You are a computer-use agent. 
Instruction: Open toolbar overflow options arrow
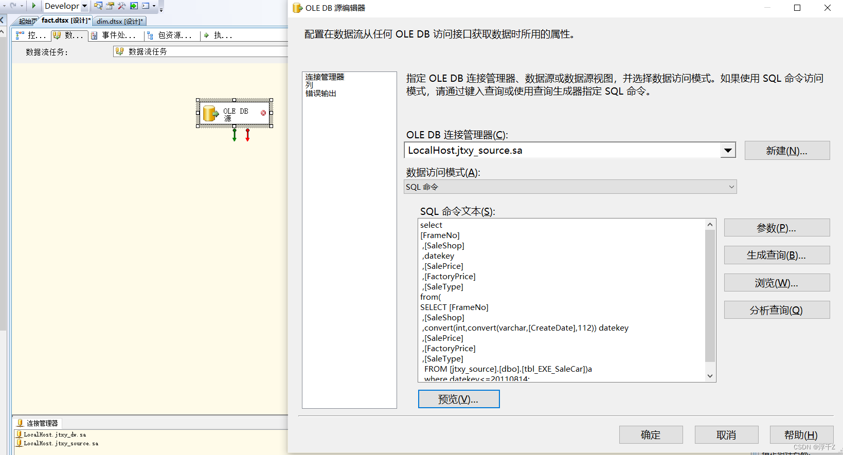coord(161,9)
